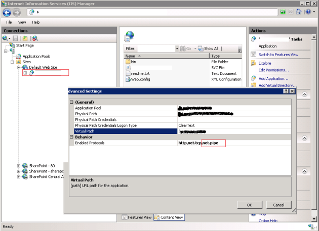Click the Connections up-folder icon
This screenshot has width=319, height=231.
[x=25, y=38]
